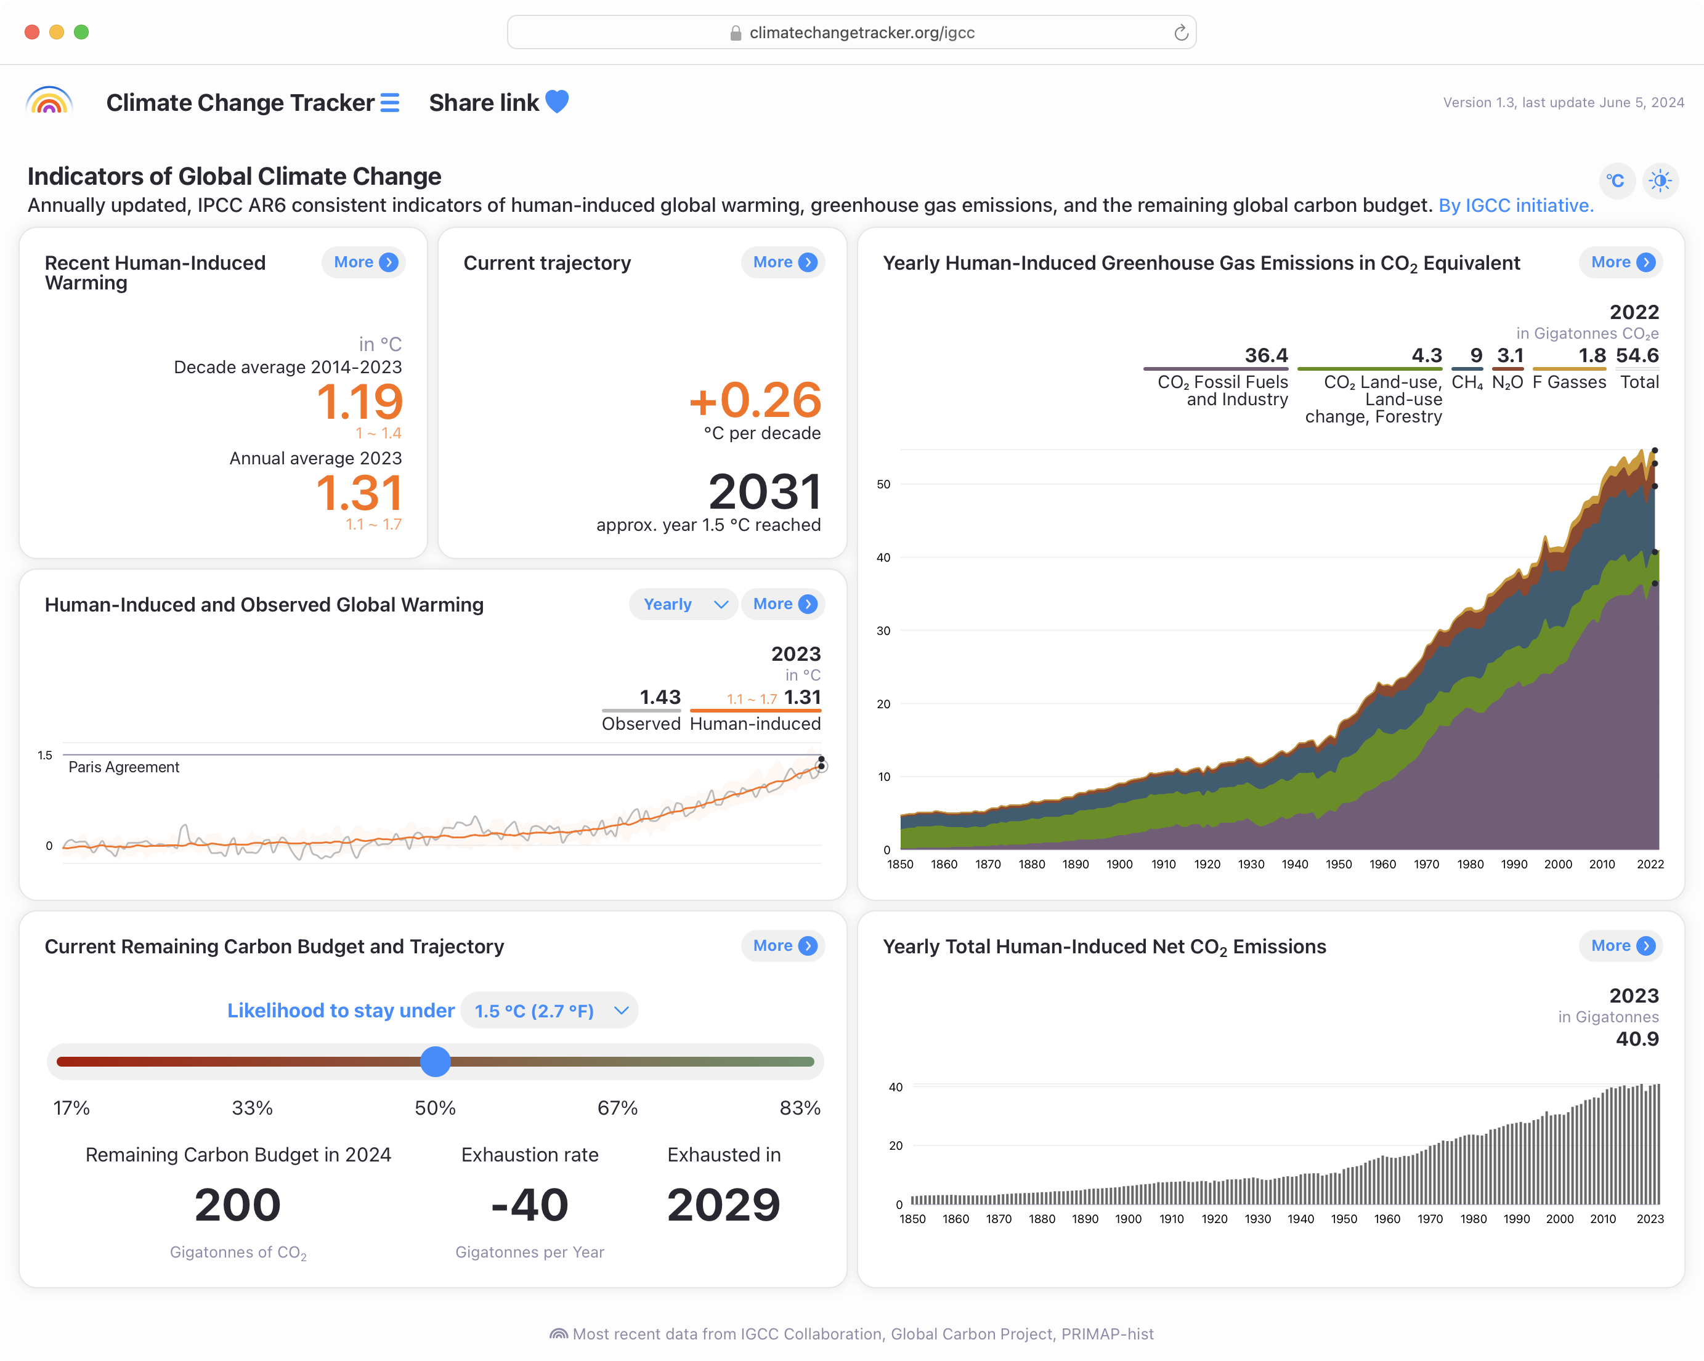Open the hamburger menu next to Climate Change Tracker
Viewport: 1704px width, 1361px height.
[389, 103]
